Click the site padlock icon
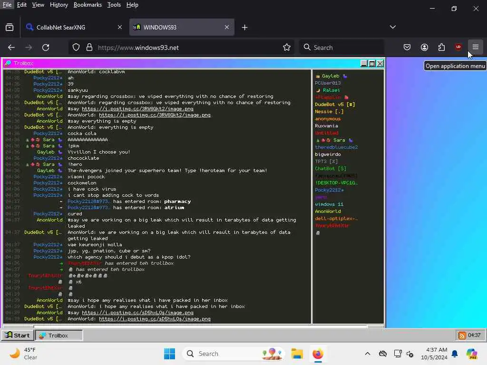Image resolution: width=487 pixels, height=365 pixels. pyautogui.click(x=89, y=47)
